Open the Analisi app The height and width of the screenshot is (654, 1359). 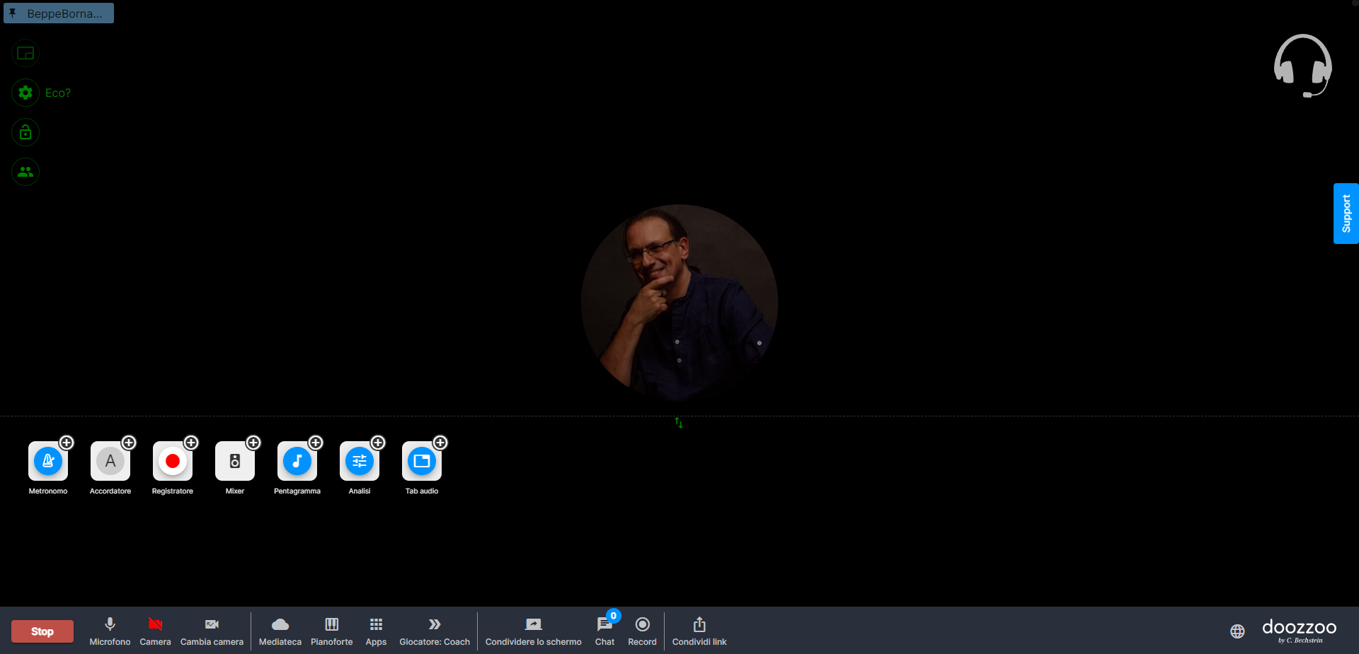pos(360,462)
